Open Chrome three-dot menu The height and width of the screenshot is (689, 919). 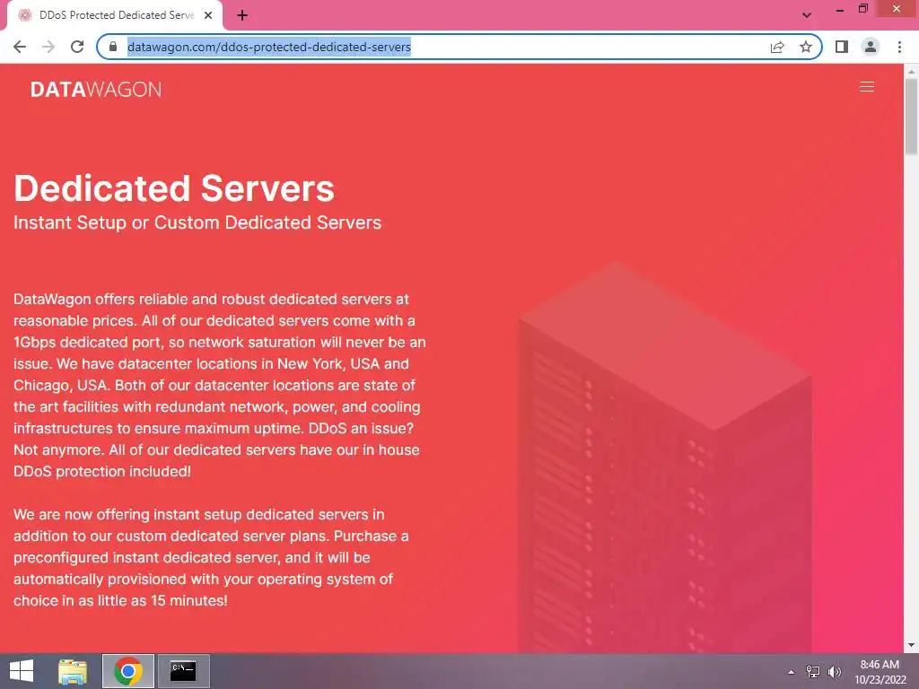[899, 47]
